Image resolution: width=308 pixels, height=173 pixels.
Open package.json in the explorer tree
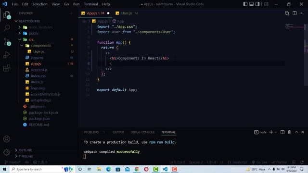[39, 119]
